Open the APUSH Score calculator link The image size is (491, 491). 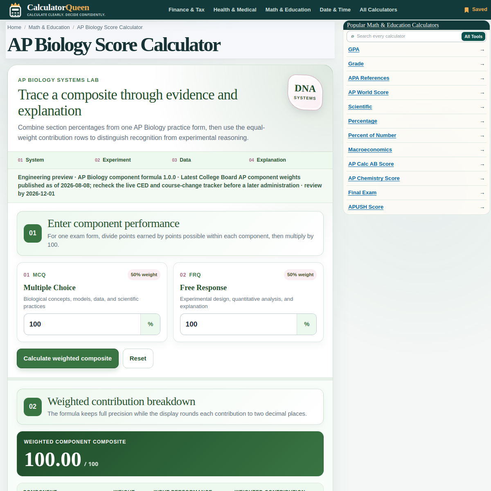click(366, 207)
